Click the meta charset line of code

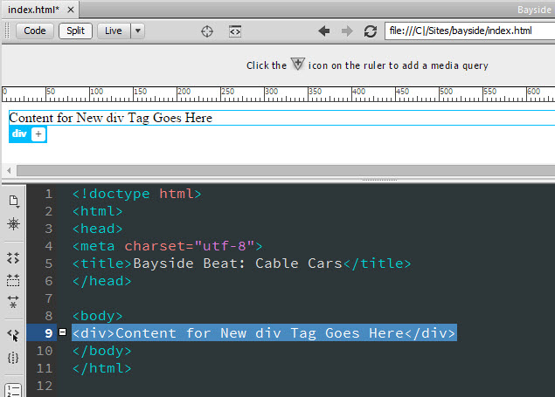click(168, 246)
